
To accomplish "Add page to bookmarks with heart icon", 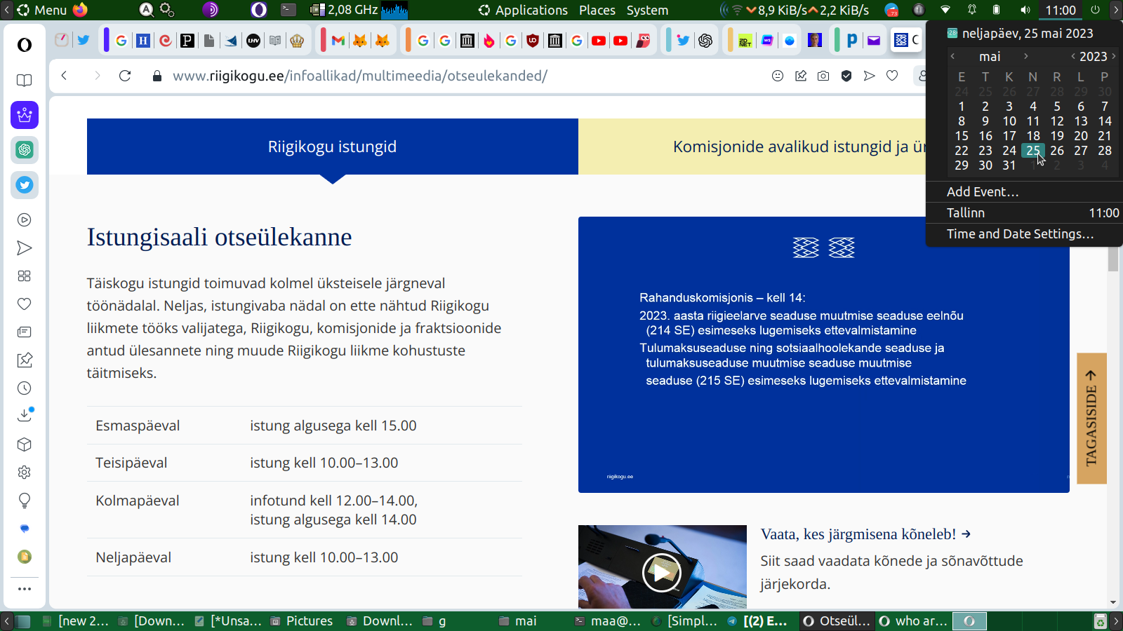I will tap(892, 76).
